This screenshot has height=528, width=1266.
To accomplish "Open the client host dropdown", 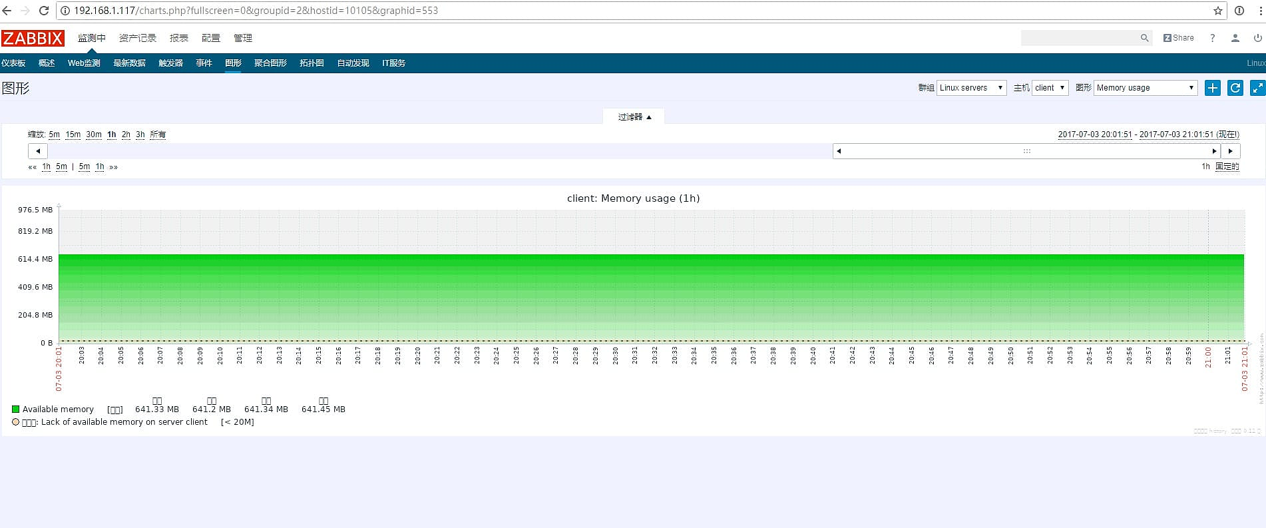I will tap(1050, 88).
